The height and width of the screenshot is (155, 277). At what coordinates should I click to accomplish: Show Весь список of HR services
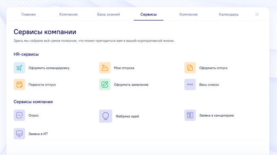209,85
